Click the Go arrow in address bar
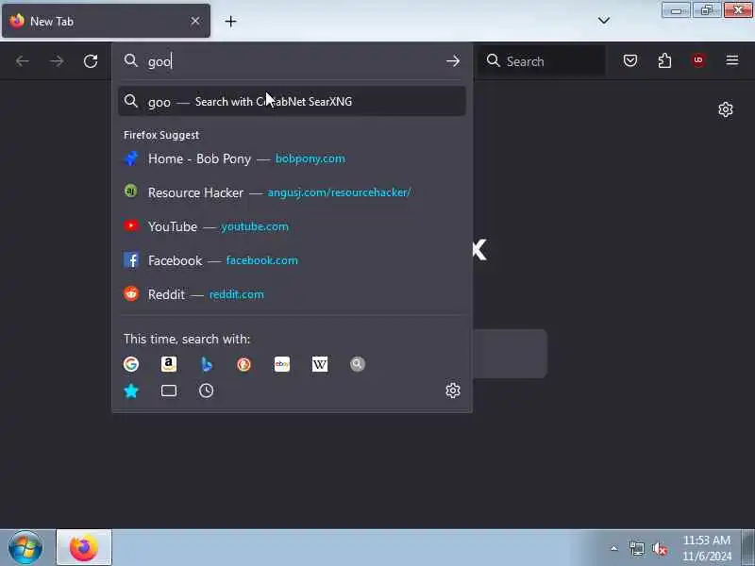 [x=453, y=61]
